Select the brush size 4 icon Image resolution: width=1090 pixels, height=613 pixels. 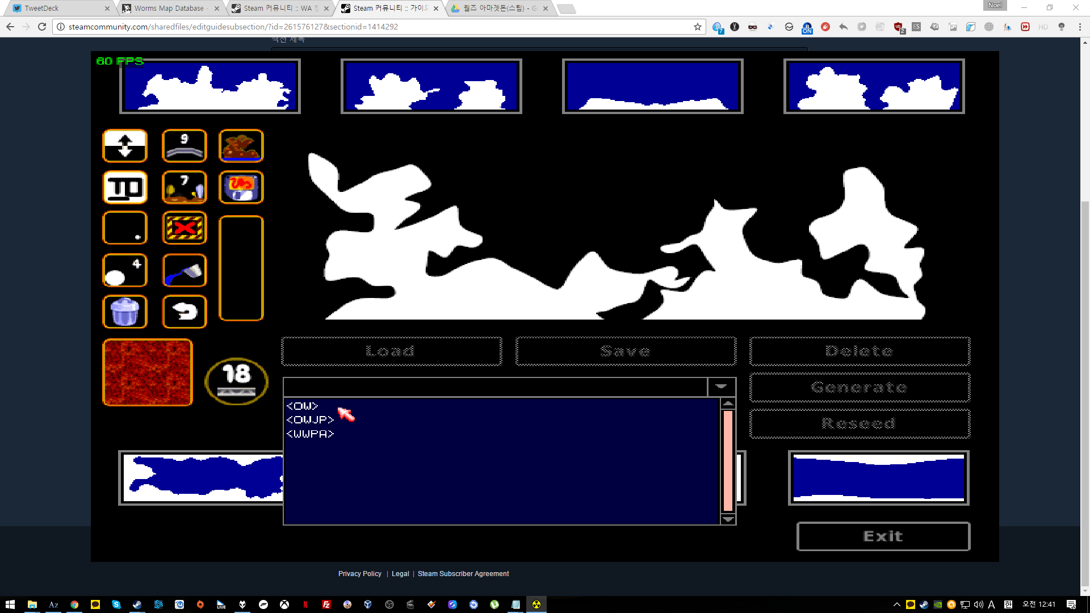click(x=125, y=270)
